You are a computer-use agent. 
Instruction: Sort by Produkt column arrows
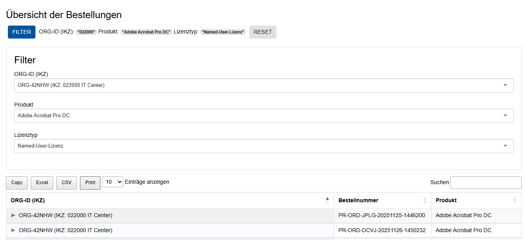coord(515,200)
